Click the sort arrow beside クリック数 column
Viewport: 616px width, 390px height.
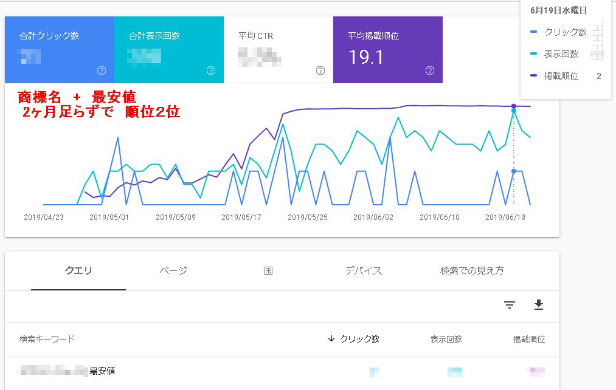[x=331, y=339]
